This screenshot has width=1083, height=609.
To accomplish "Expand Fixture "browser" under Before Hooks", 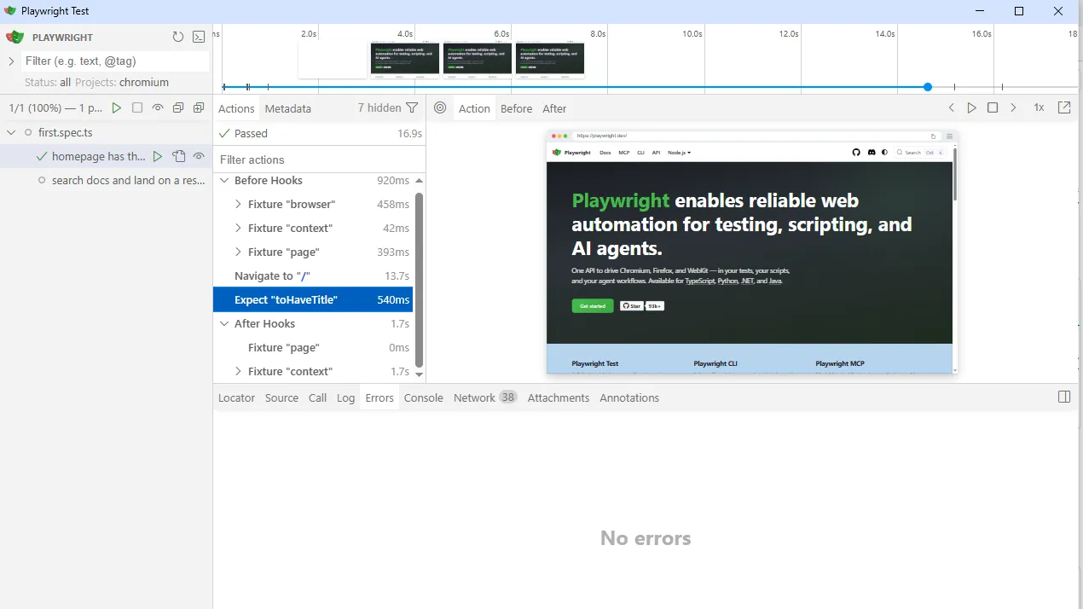I will coord(239,205).
